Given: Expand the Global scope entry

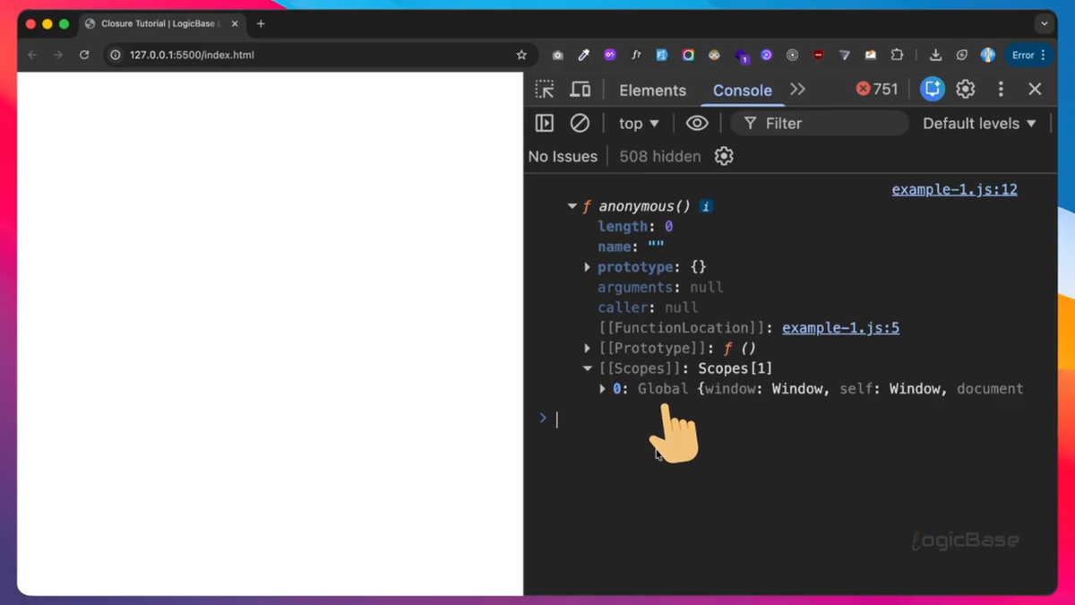Looking at the screenshot, I should (602, 388).
